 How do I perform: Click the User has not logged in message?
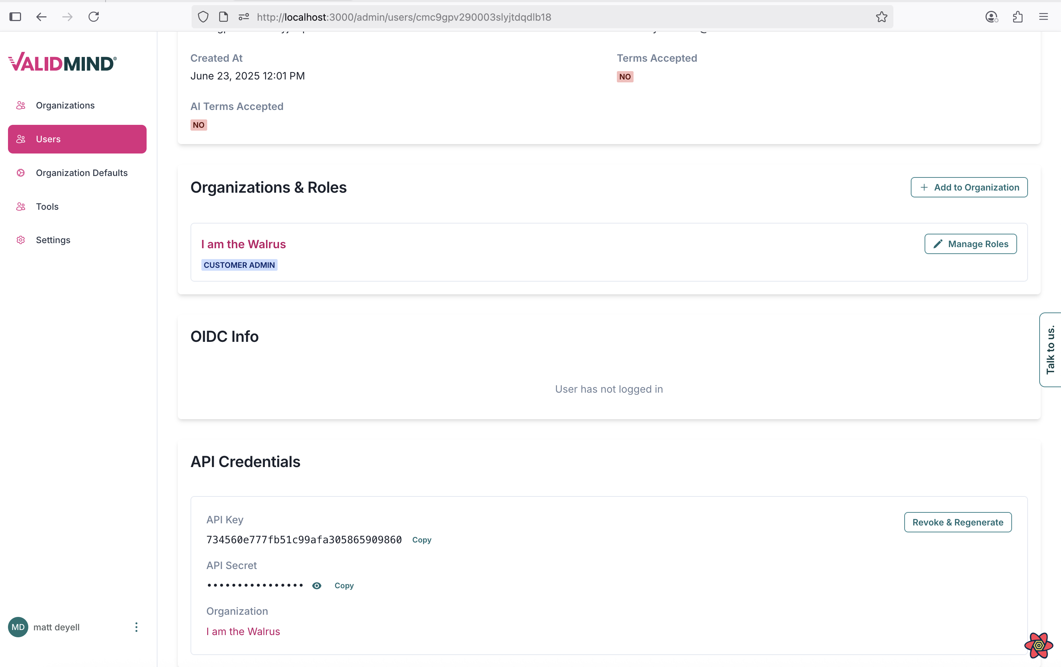(609, 389)
